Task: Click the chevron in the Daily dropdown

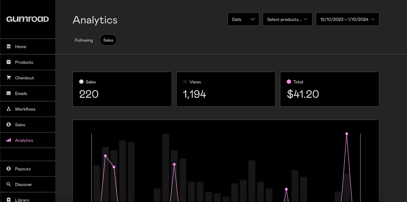Action: point(253,19)
